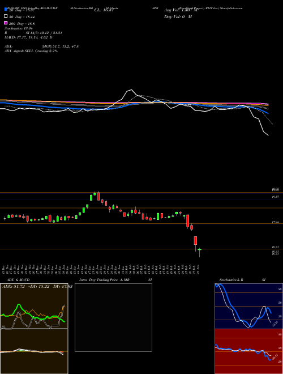Image resolution: width=283 pixels, height=374 pixels.
Task: Click the 'Intra Day Trading Price & MR' title
Action: [104, 280]
